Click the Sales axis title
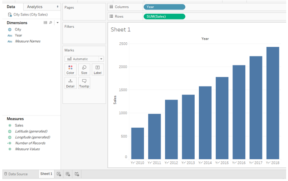 (115, 100)
